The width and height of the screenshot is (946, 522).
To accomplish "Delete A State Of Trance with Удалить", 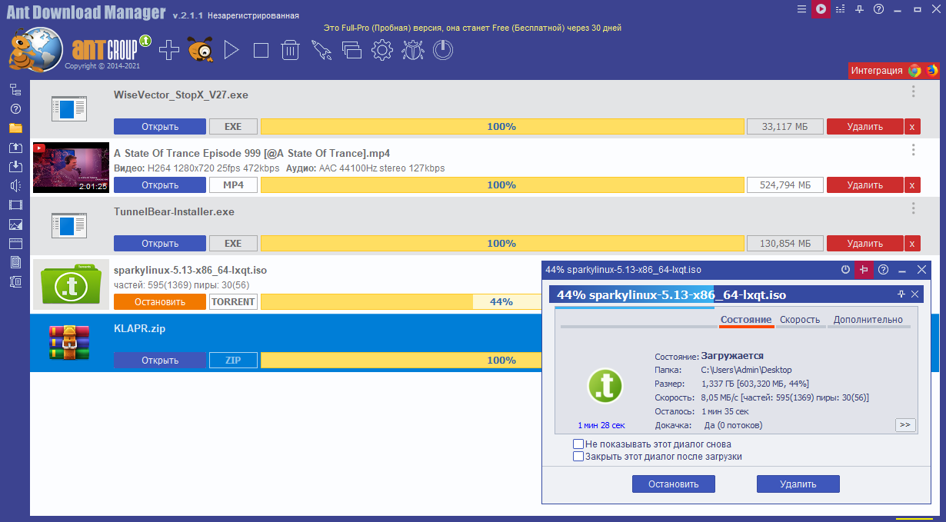I will [865, 185].
